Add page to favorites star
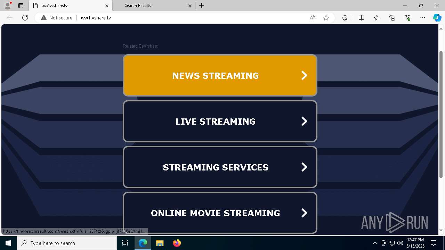The image size is (445, 250). 326,18
